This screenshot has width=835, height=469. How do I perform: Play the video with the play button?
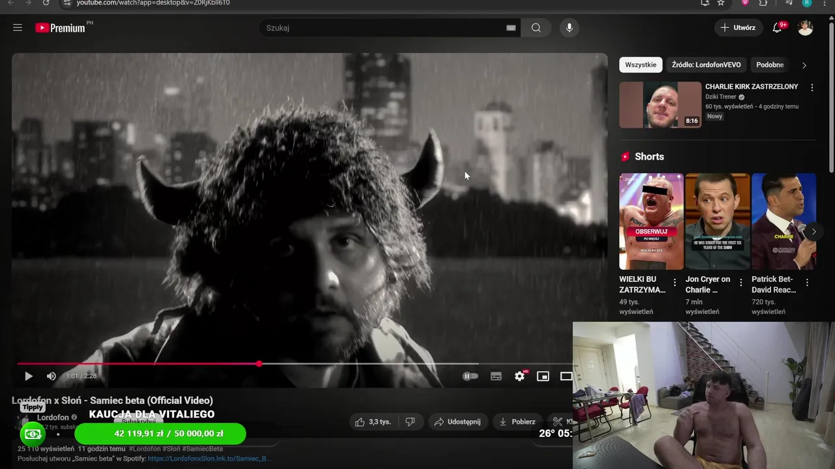(28, 376)
